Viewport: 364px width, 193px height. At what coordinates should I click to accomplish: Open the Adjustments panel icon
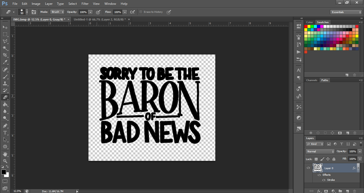pyautogui.click(x=299, y=118)
